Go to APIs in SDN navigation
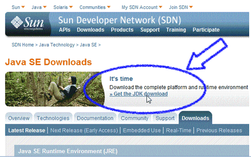 (x=65, y=30)
